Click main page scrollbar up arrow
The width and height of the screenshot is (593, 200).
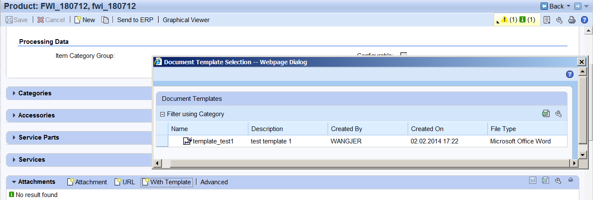(x=588, y=31)
